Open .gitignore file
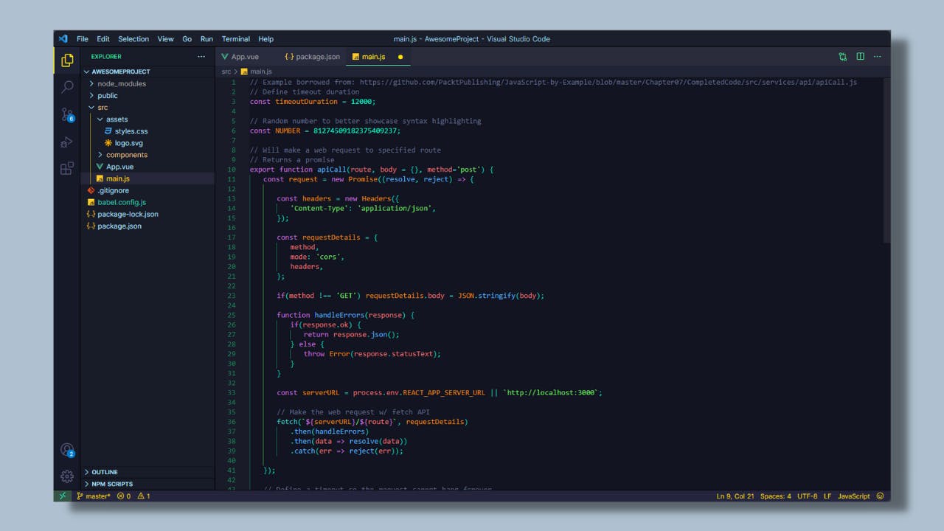This screenshot has height=531, width=944. [x=113, y=190]
